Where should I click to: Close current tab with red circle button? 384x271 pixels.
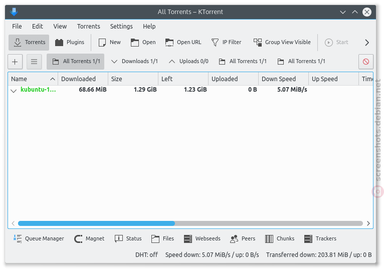pos(366,62)
